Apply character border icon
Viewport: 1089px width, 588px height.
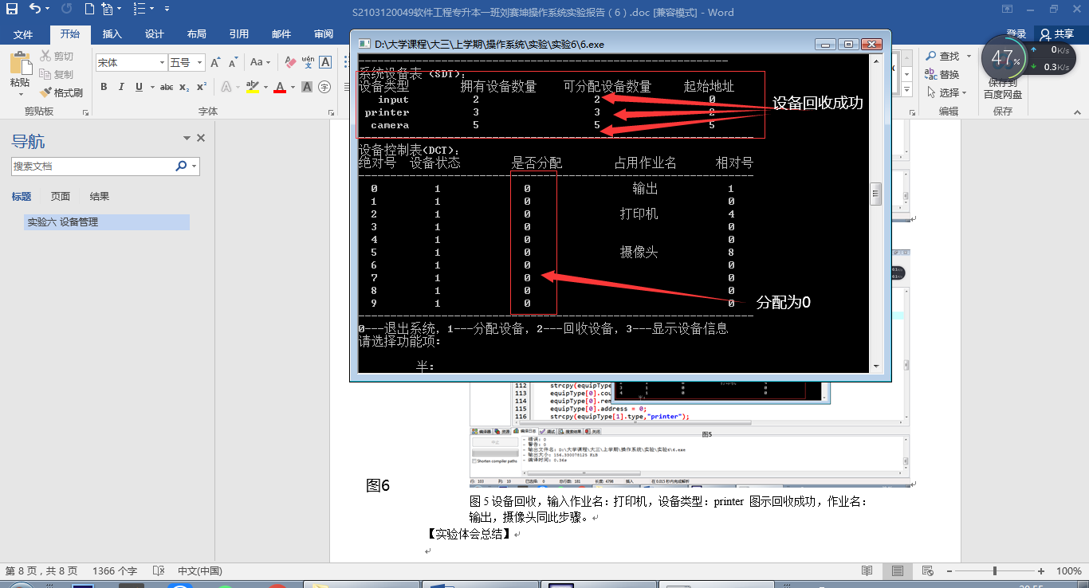[324, 62]
